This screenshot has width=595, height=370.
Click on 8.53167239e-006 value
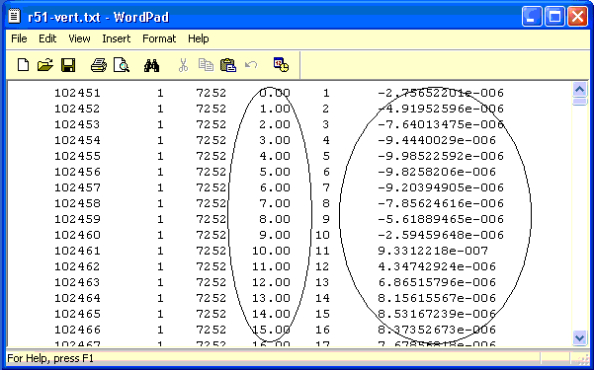437,314
